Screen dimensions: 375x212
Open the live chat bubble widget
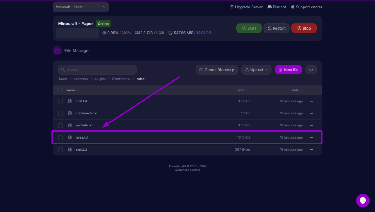(x=363, y=200)
